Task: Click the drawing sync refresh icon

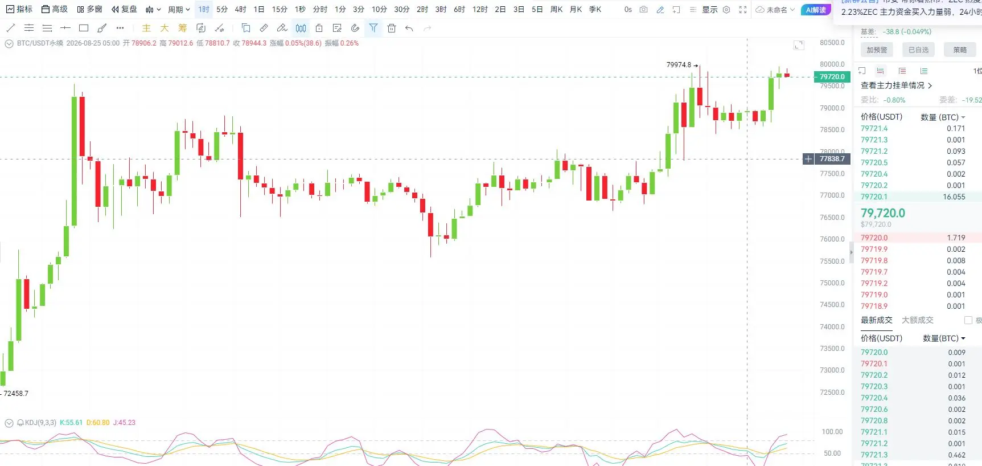Action: pos(201,28)
